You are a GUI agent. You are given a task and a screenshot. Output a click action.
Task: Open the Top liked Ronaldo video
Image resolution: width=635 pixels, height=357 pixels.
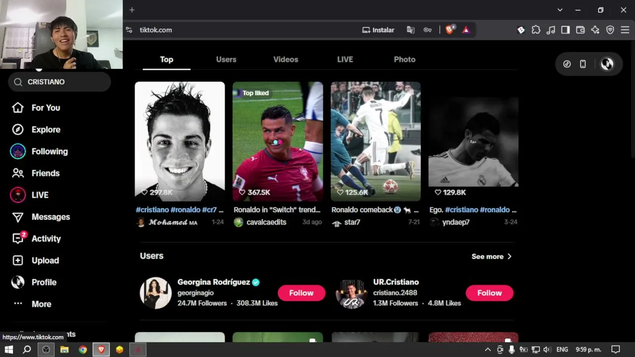[278, 141]
